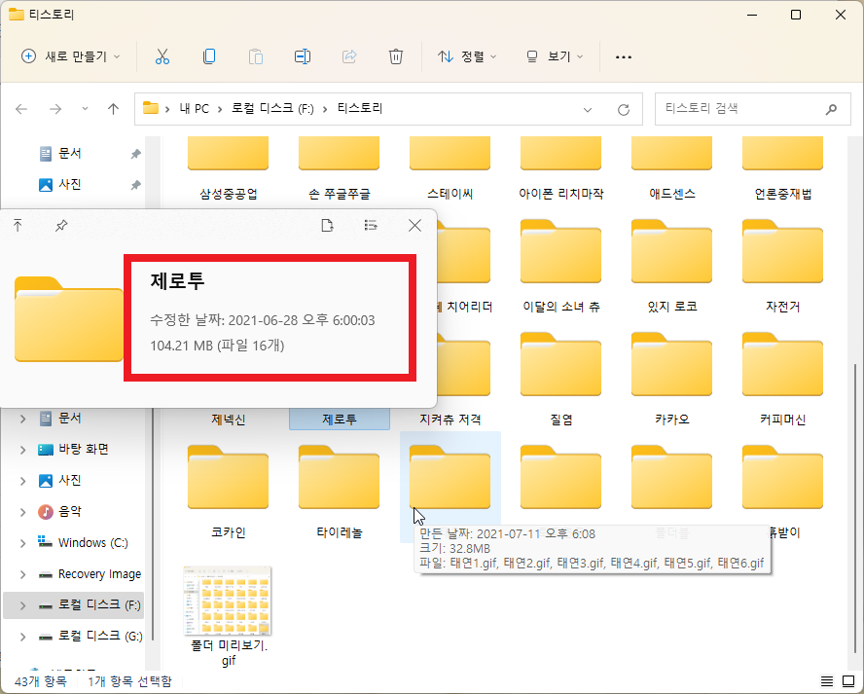Click the 삼성중공업 folder label
The image size is (864, 694).
228,194
